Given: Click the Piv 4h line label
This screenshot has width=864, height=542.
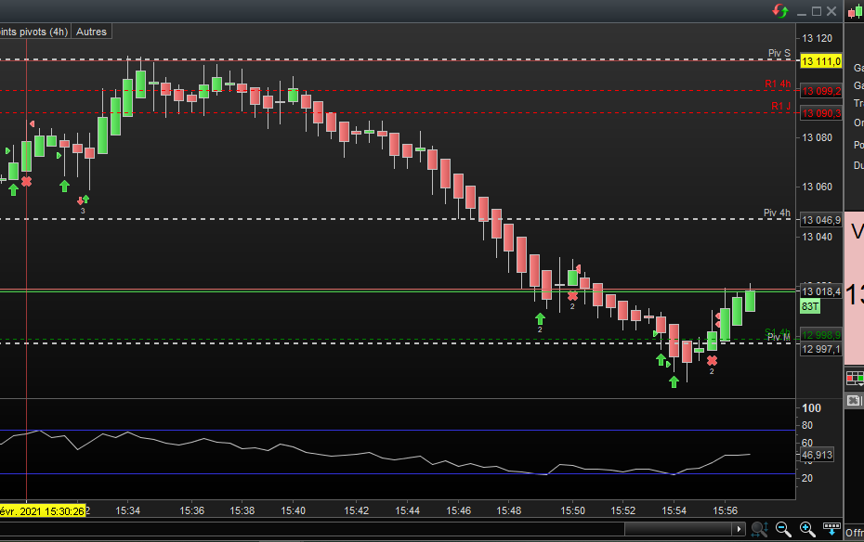Looking at the screenshot, I should click(x=777, y=213).
